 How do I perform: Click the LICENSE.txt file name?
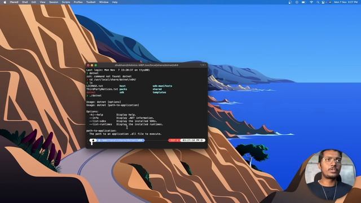click(x=95, y=86)
